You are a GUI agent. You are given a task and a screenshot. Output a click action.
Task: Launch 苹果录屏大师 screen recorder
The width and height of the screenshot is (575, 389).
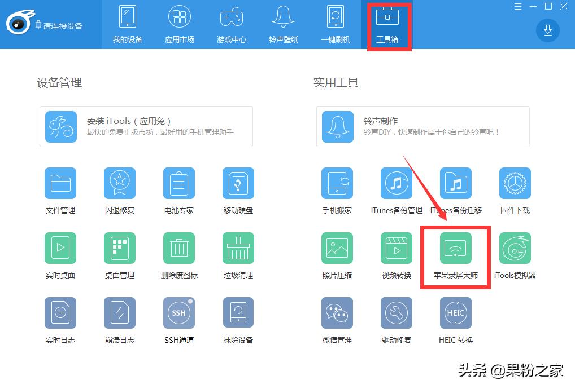(455, 247)
